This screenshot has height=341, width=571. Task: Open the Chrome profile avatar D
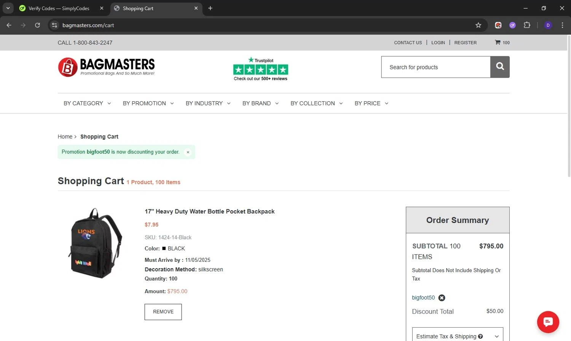[x=548, y=25]
